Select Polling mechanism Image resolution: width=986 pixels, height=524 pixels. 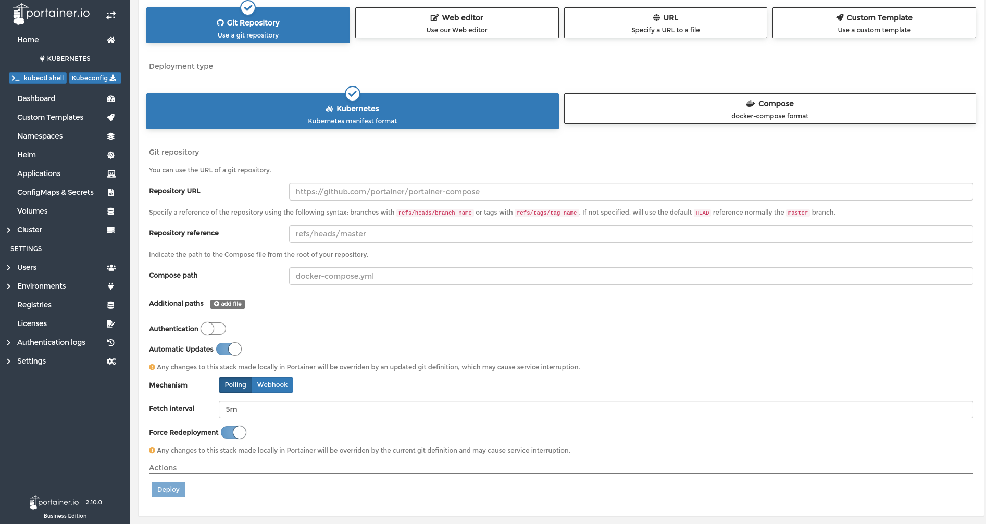[235, 385]
